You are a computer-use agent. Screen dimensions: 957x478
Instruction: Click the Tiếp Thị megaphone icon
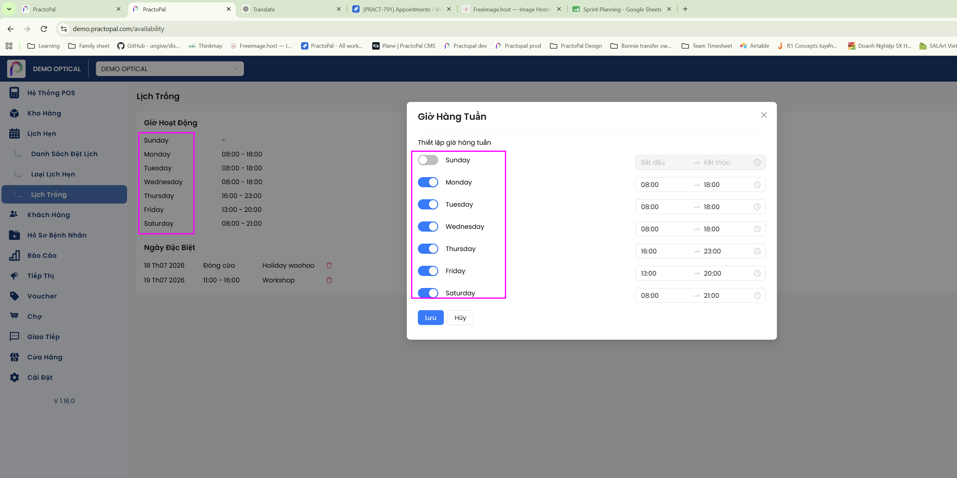point(14,276)
